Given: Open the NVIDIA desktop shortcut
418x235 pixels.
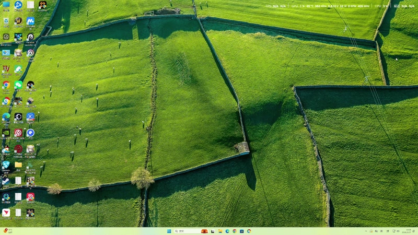Looking at the screenshot, I should coord(6,133).
